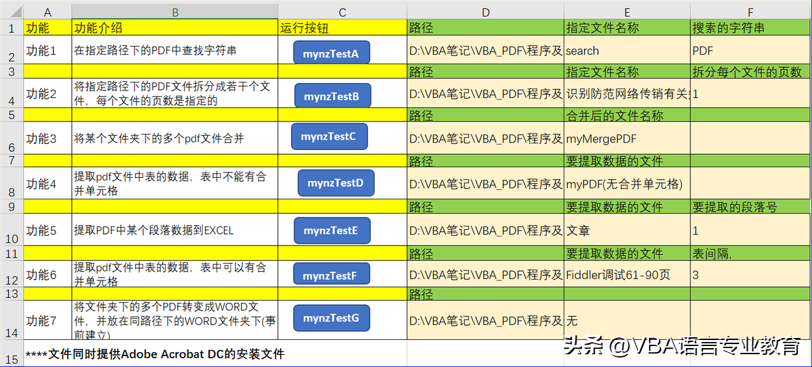Launch the mynzTestD macro button

pyautogui.click(x=336, y=182)
